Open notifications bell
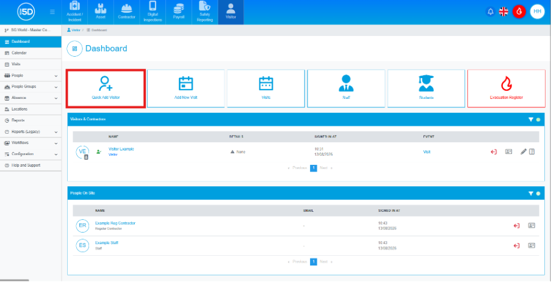551x282 pixels. (491, 12)
